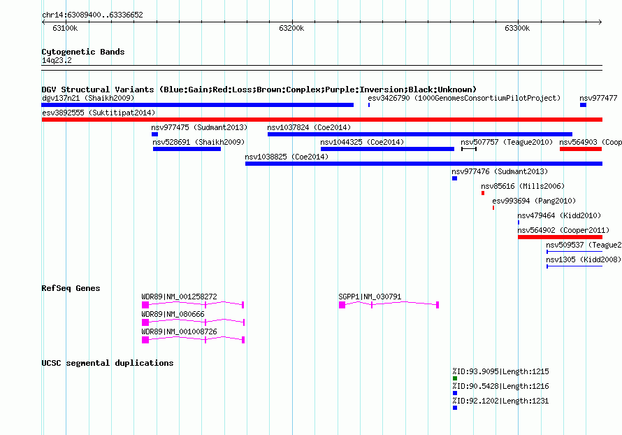This screenshot has width=622, height=435.
Task: Open the esv3426790 1000GenomesConsortiumPilotProject variant label
Action: click(464, 98)
